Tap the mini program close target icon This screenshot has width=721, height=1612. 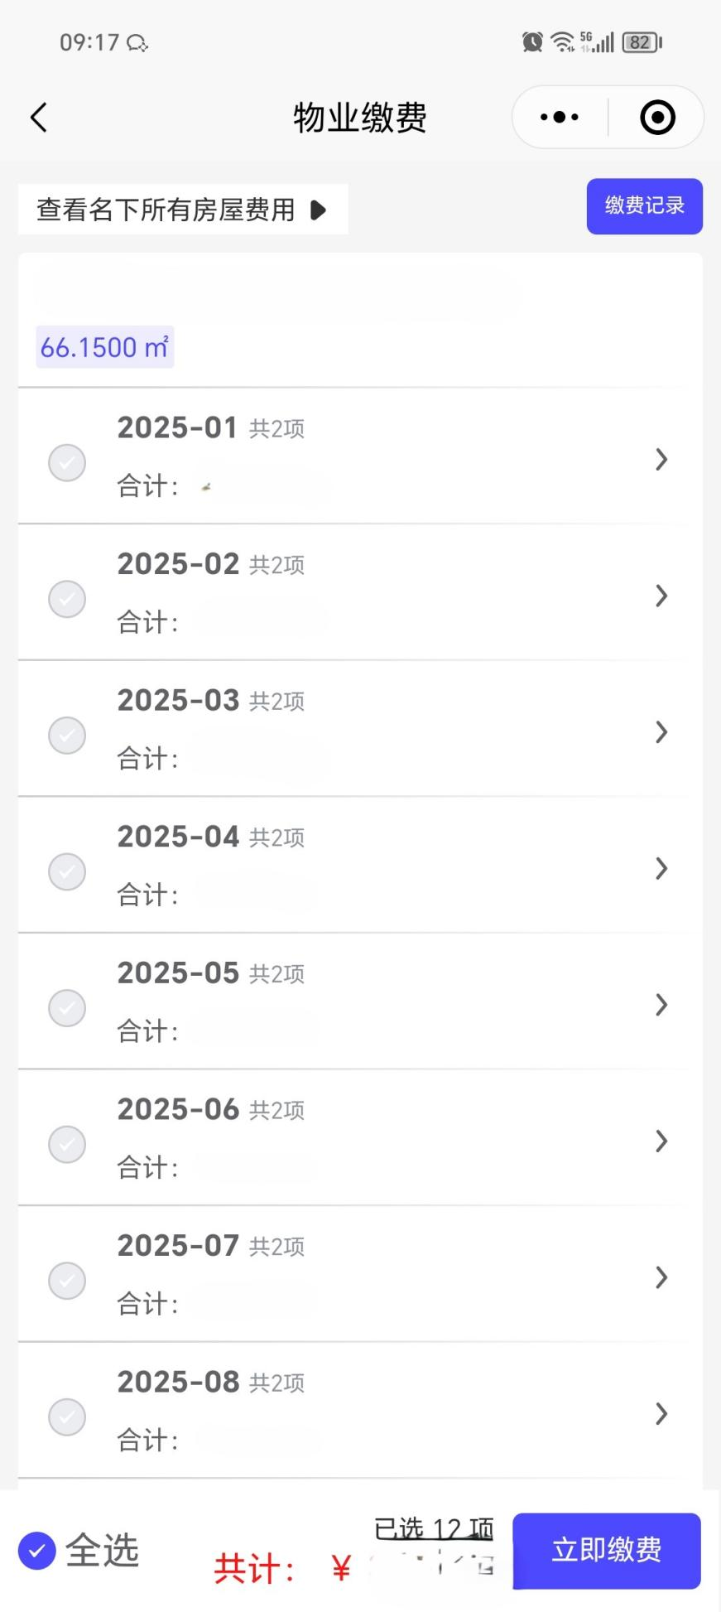point(658,118)
